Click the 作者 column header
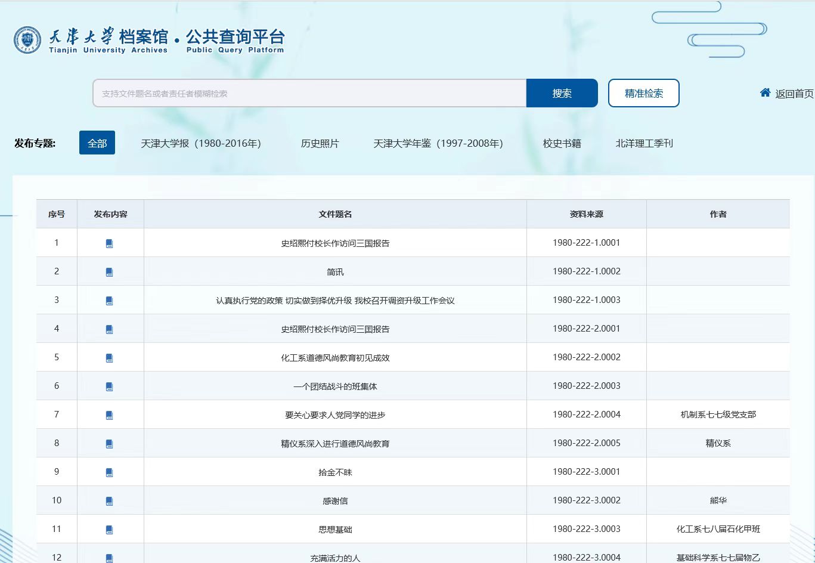The image size is (815, 563). coord(718,214)
